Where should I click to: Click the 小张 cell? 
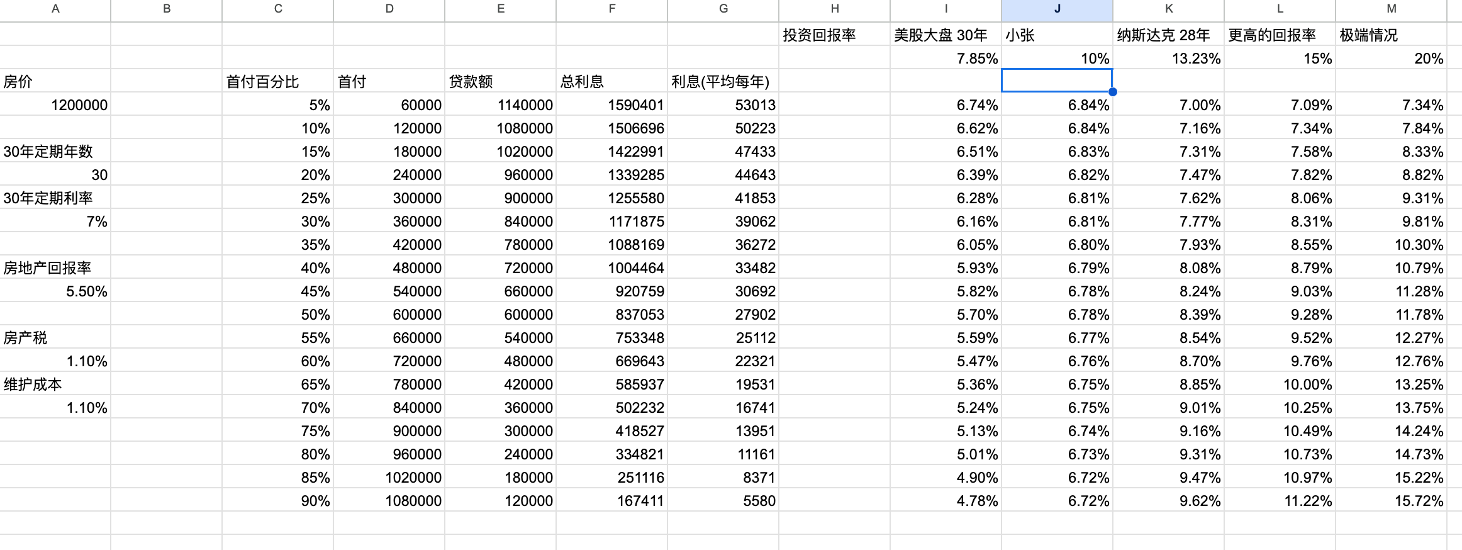(1057, 35)
